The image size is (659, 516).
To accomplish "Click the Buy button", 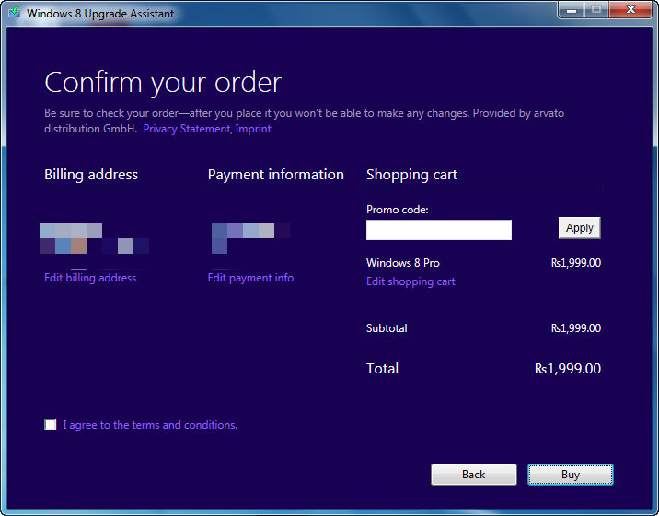I will click(x=571, y=475).
